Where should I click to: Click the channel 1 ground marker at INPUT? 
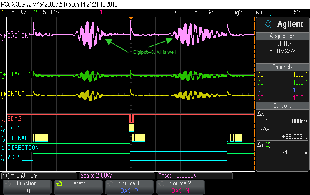coord(3,94)
